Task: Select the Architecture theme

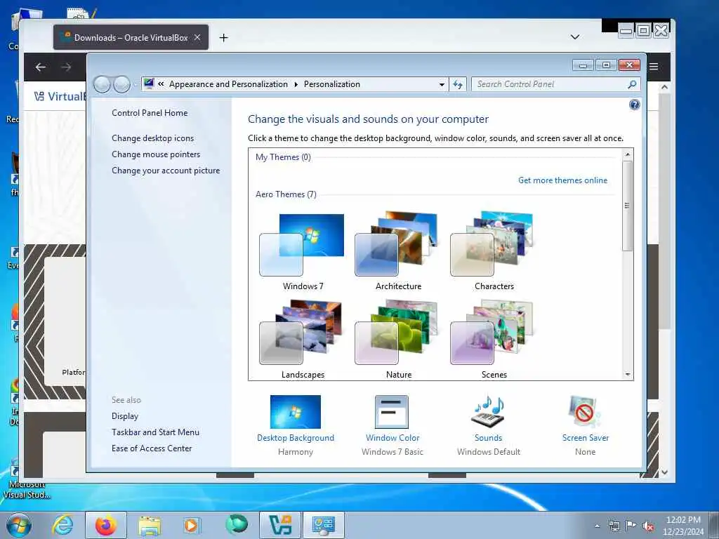Action: 398,252
